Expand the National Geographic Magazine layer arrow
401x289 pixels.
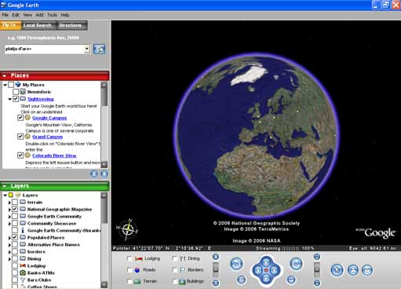[9, 210]
